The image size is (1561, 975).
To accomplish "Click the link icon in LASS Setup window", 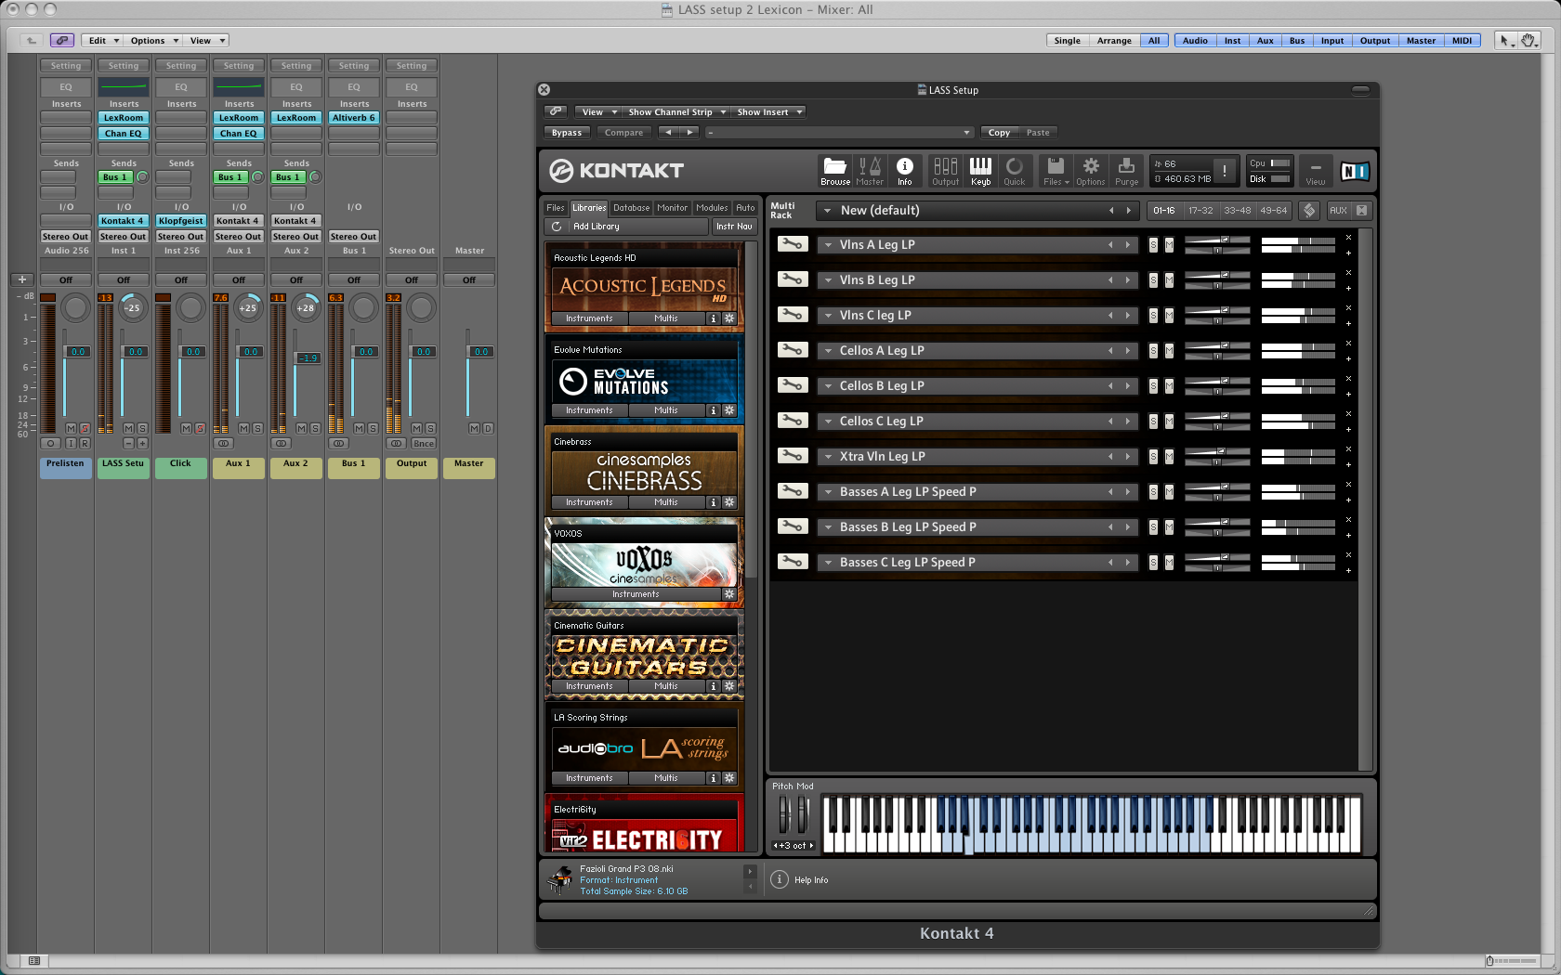I will (555, 111).
